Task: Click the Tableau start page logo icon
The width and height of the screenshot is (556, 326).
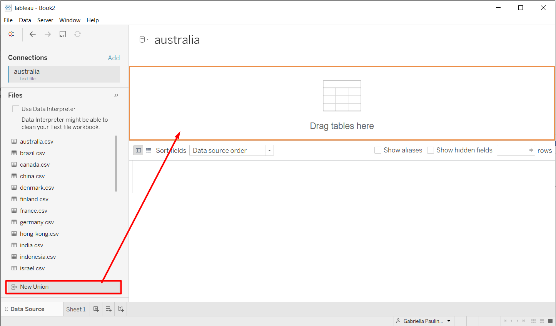Action: pyautogui.click(x=12, y=34)
